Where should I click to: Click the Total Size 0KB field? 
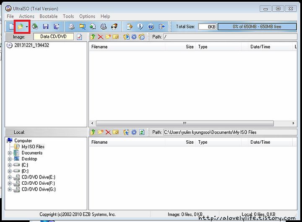tap(208, 26)
